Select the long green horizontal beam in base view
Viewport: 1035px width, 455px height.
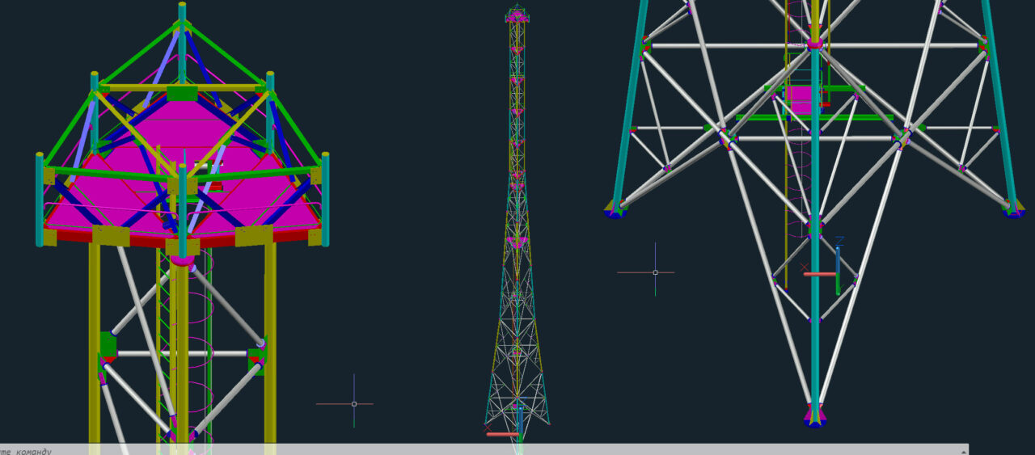(x=817, y=117)
